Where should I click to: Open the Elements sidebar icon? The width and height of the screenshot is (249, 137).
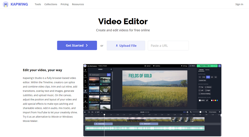tap(85, 102)
